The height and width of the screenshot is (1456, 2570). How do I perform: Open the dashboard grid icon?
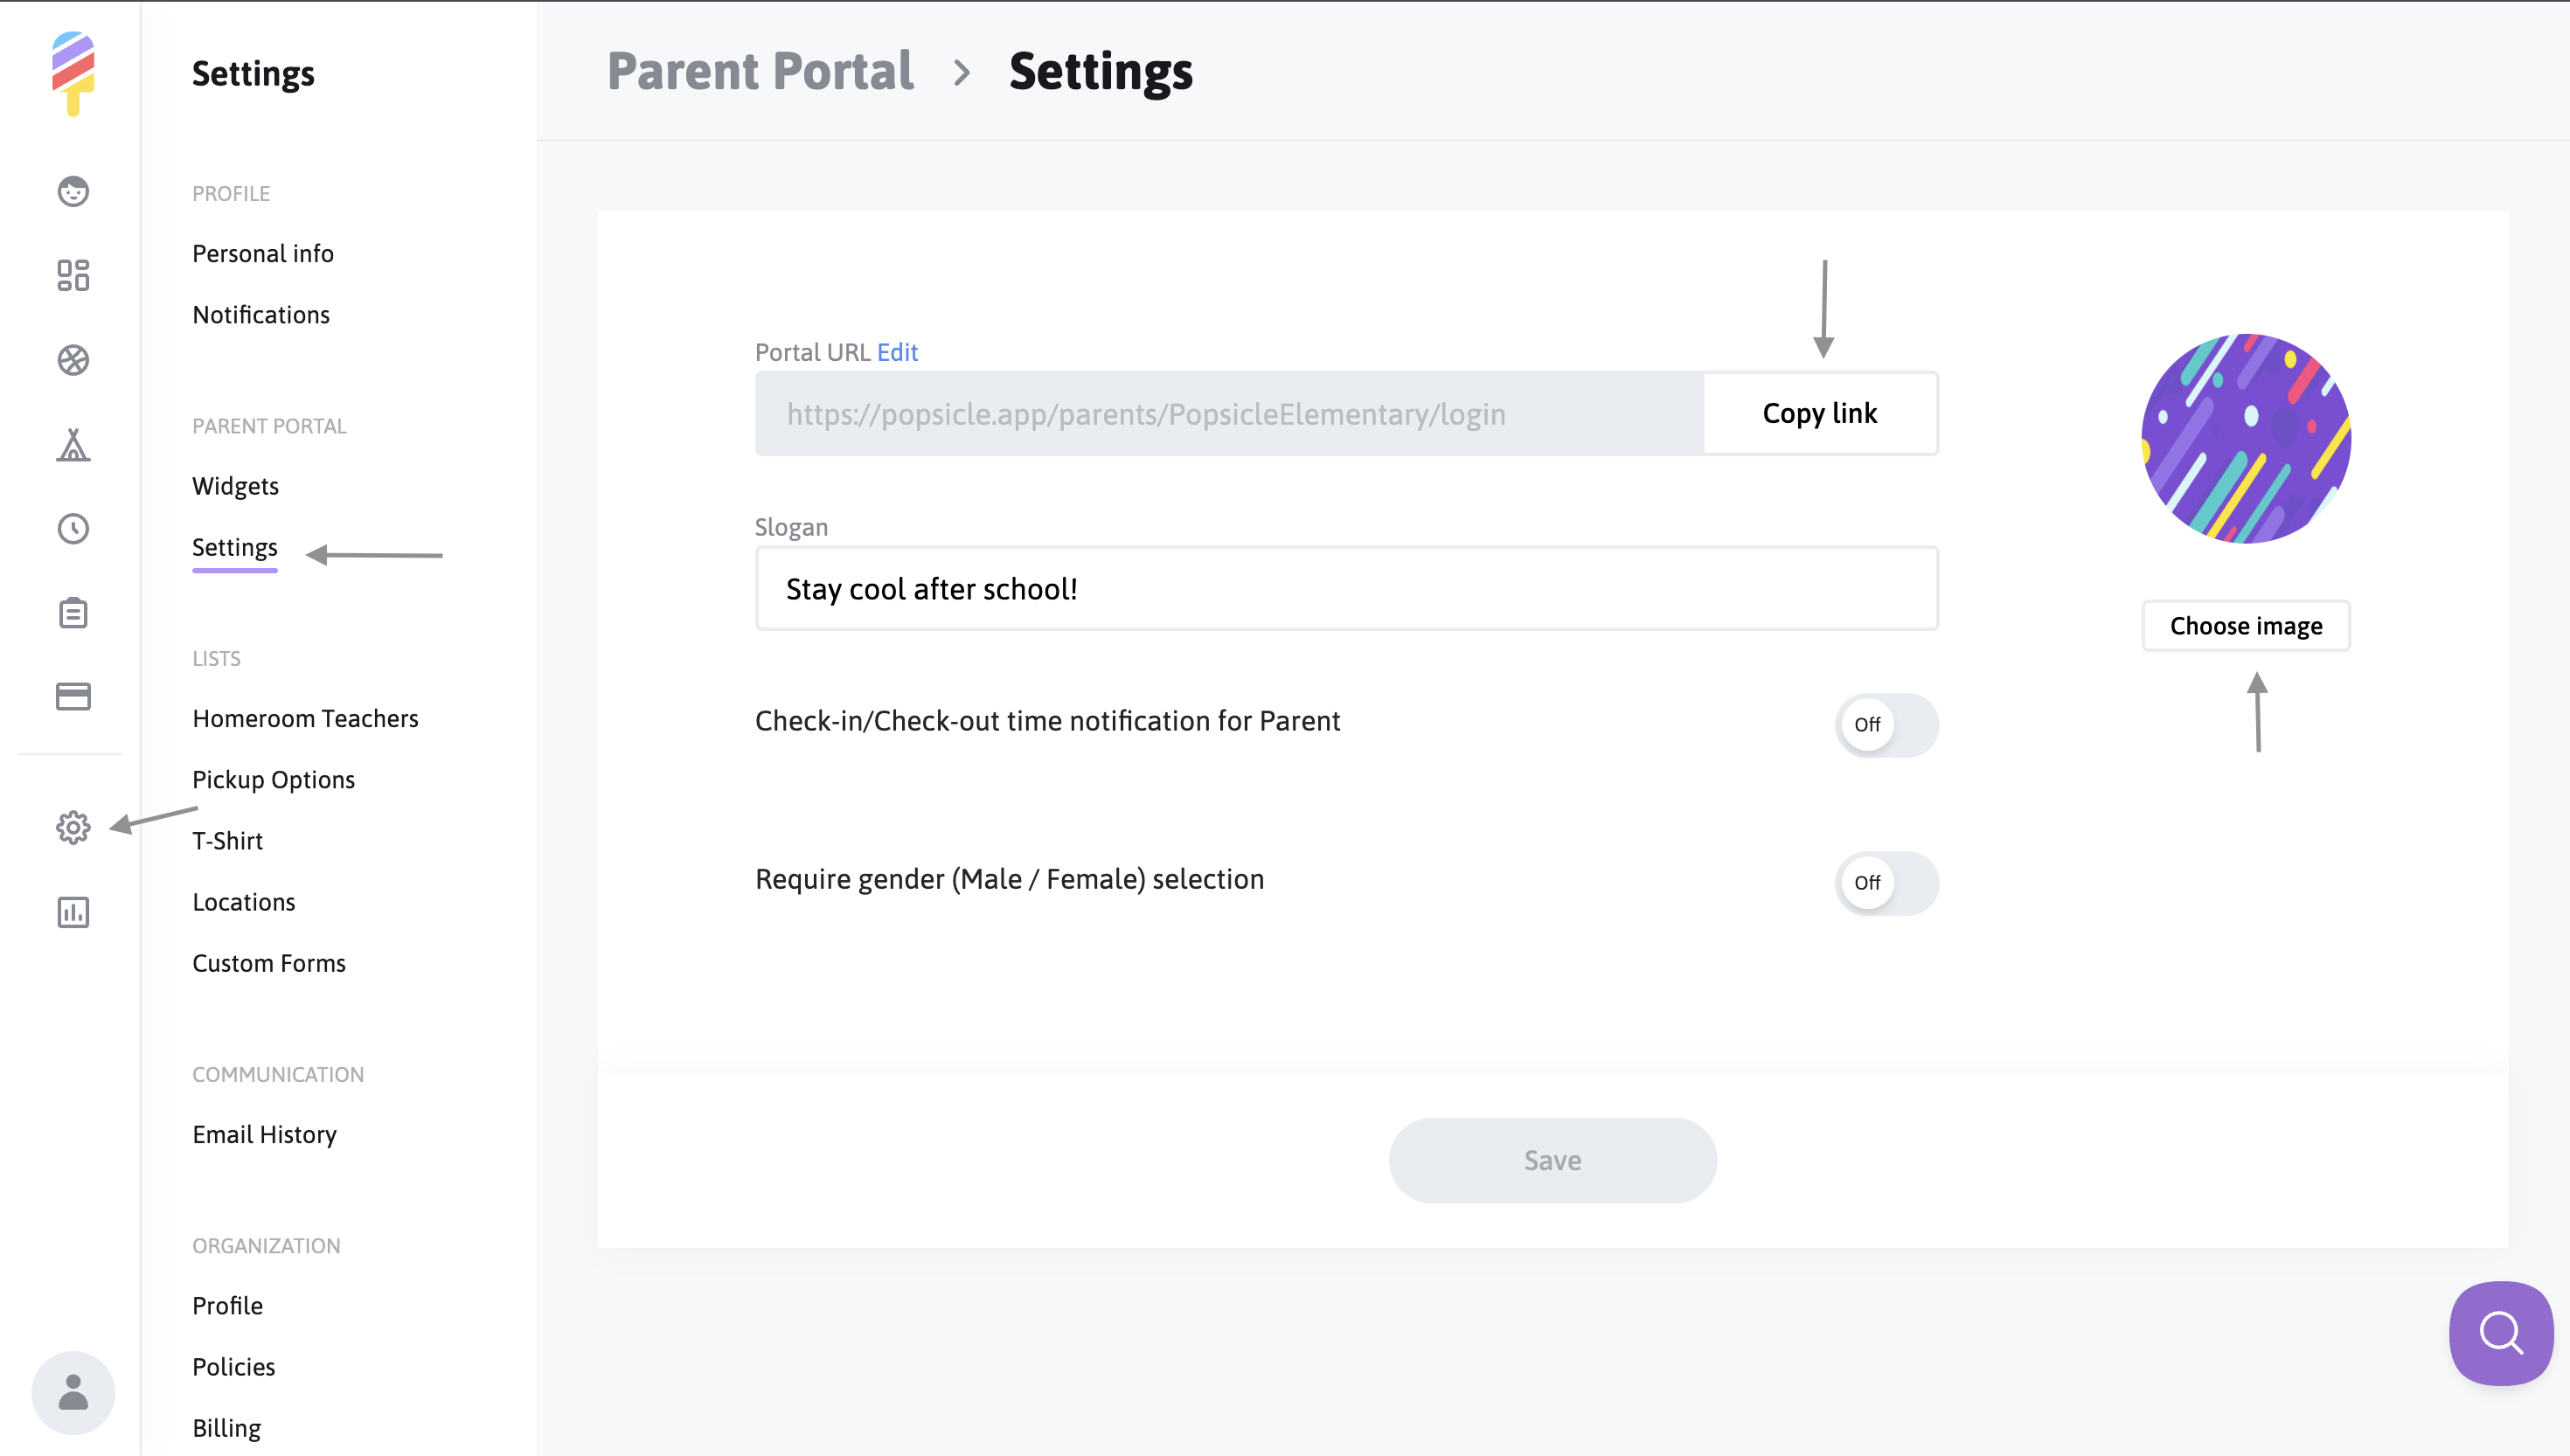click(73, 275)
